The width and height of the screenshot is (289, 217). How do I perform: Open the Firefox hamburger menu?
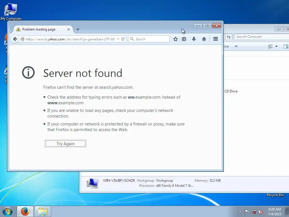click(x=215, y=39)
